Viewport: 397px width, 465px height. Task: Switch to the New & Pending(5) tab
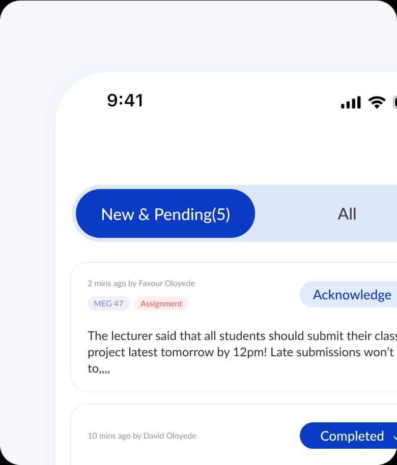165,214
